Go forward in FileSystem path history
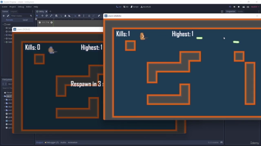Viewport: 261px width, 146px height. tap(6, 84)
